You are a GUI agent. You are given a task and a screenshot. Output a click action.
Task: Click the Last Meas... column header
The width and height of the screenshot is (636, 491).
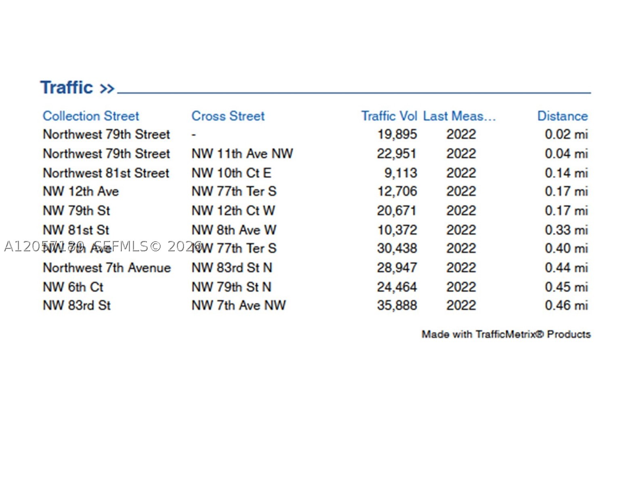tap(459, 116)
